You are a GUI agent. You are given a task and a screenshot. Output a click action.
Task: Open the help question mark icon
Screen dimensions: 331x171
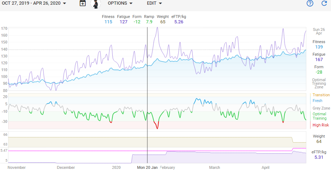coord(310,4)
